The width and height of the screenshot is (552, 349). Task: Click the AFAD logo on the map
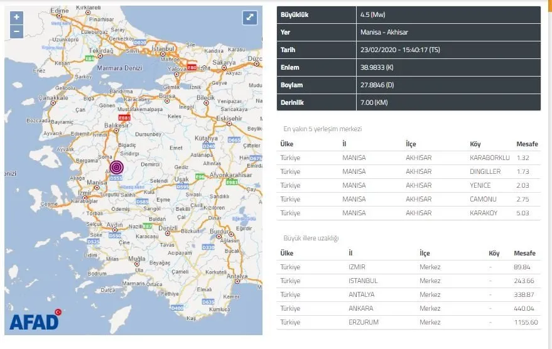pyautogui.click(x=34, y=321)
